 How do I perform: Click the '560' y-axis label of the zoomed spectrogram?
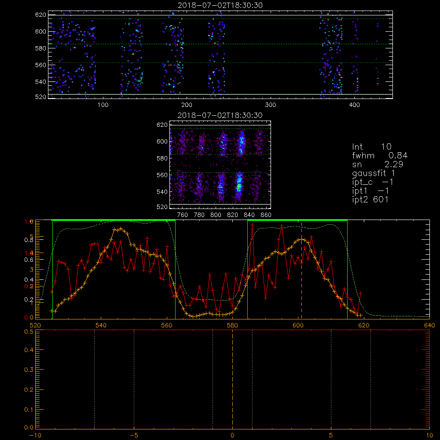tap(162, 175)
